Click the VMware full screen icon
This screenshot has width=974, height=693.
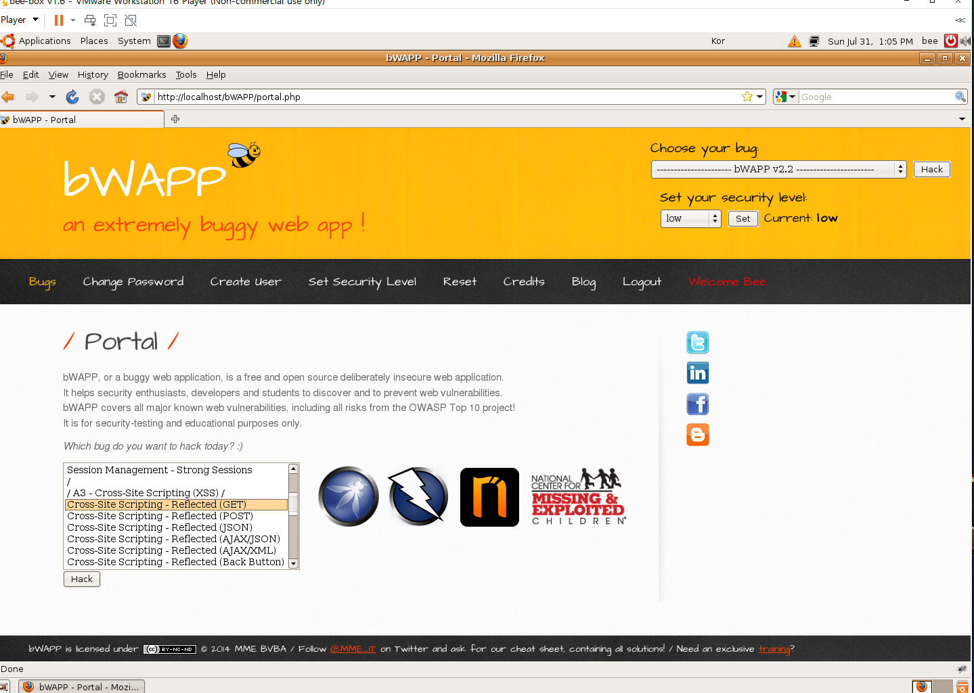point(110,20)
